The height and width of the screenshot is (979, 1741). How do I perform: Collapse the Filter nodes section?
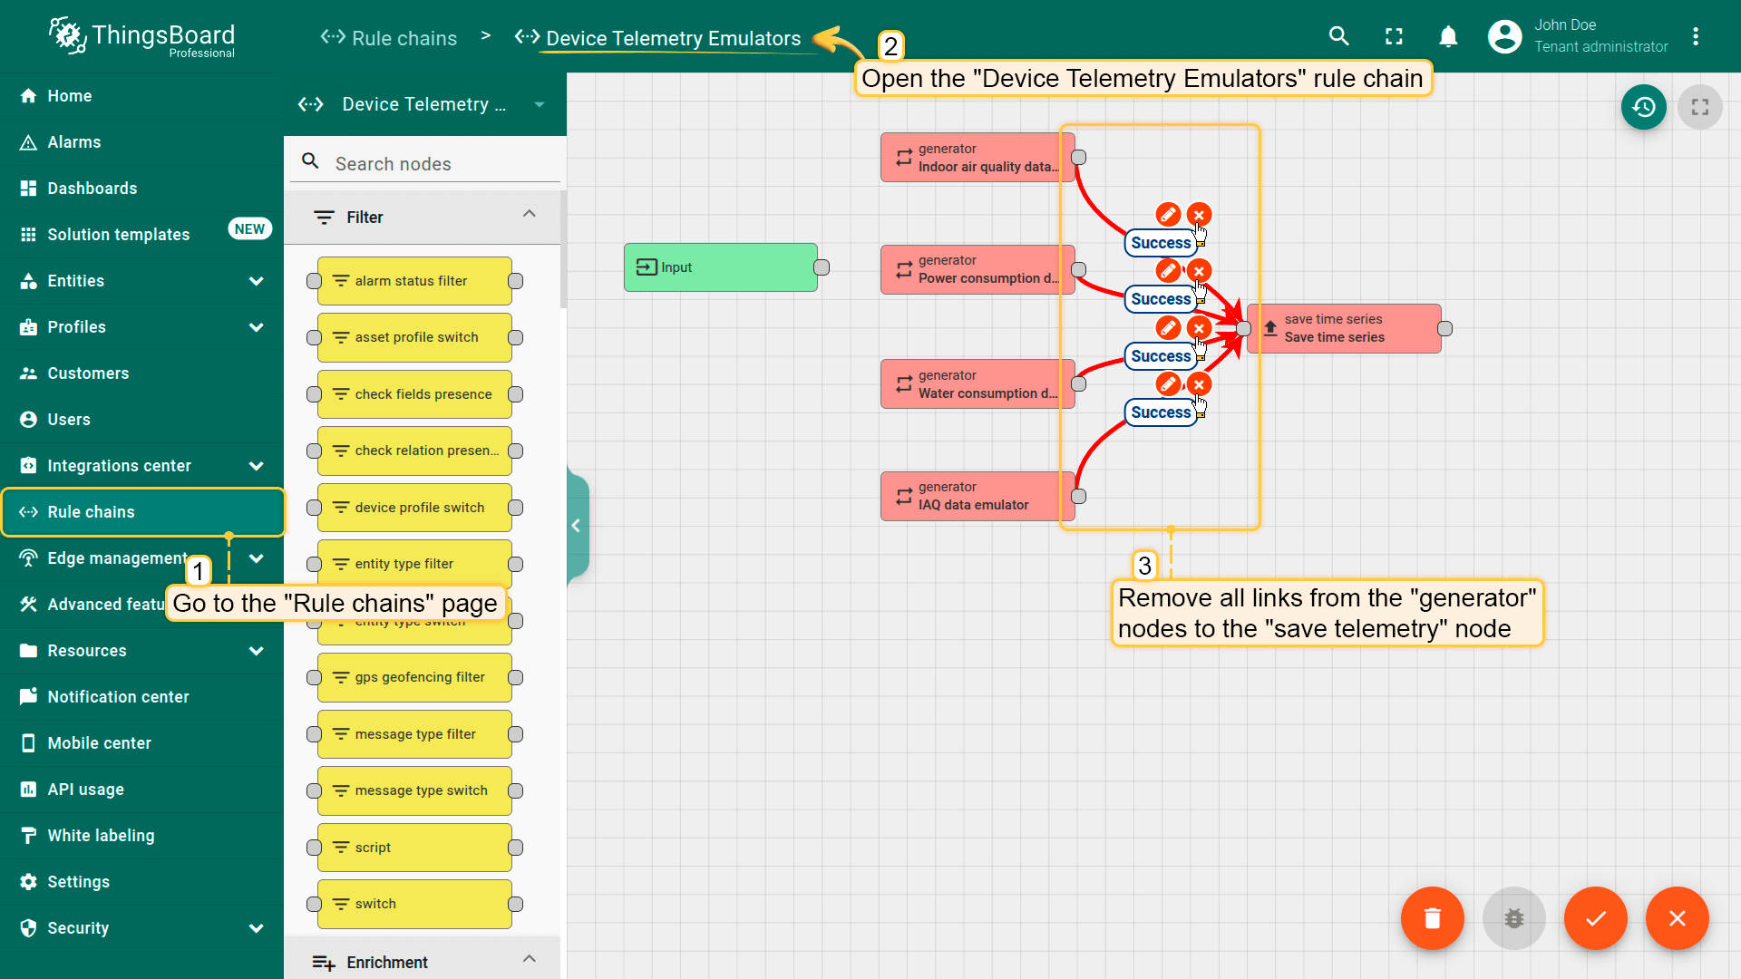(x=529, y=215)
